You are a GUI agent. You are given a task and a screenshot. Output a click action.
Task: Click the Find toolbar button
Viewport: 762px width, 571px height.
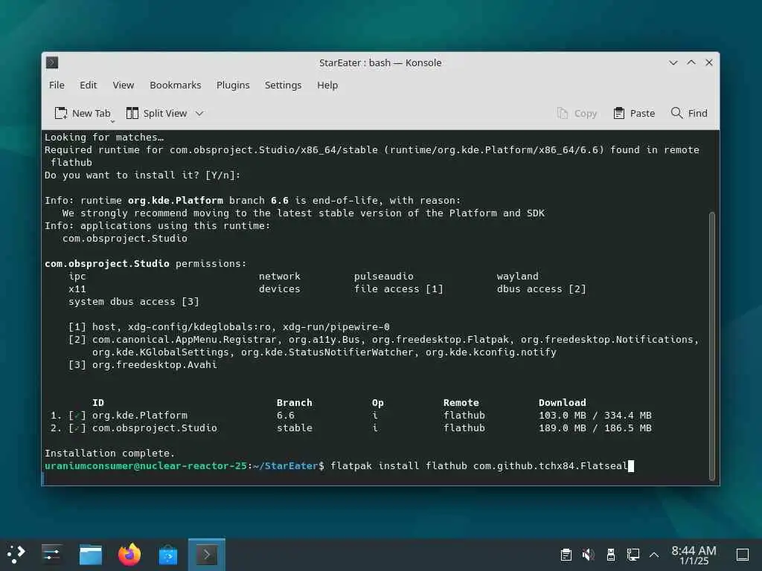[689, 113]
